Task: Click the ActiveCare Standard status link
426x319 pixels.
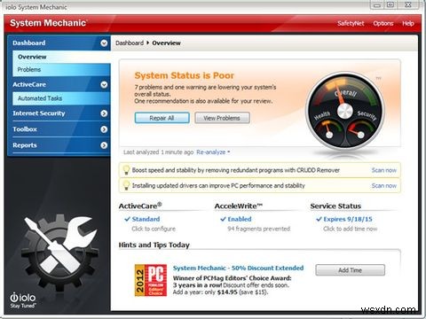Action: pos(146,219)
